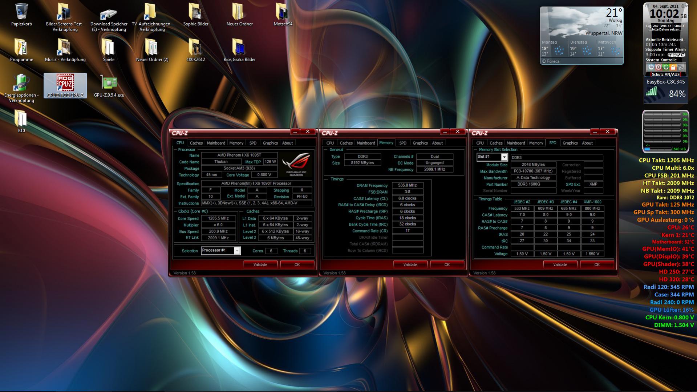Click the Foreca link in weather gadget

click(x=551, y=61)
